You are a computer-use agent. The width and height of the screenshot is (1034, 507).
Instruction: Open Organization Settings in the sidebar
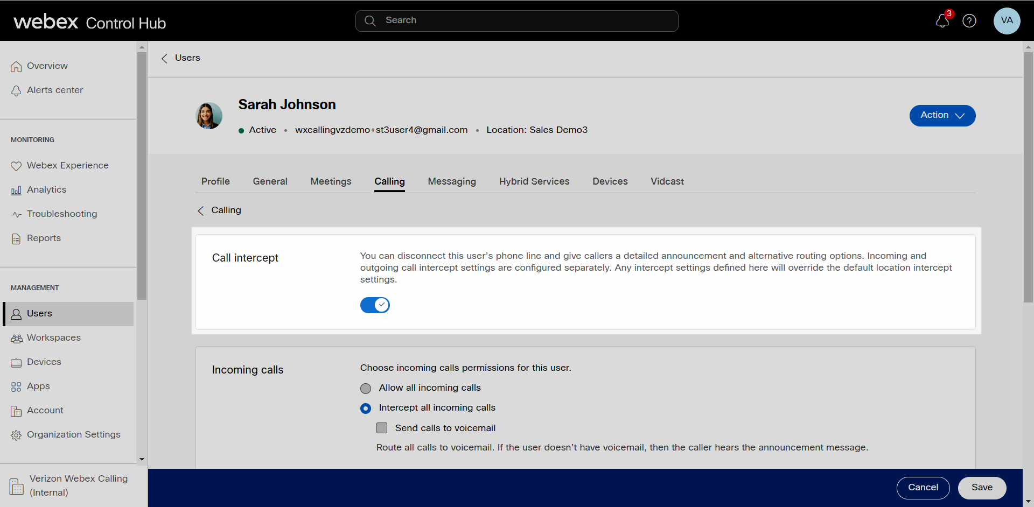[x=73, y=434]
